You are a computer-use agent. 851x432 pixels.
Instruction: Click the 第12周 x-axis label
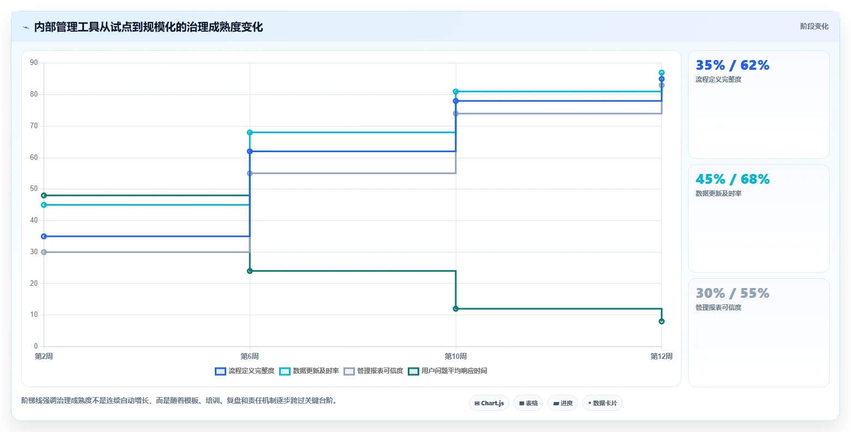(661, 356)
